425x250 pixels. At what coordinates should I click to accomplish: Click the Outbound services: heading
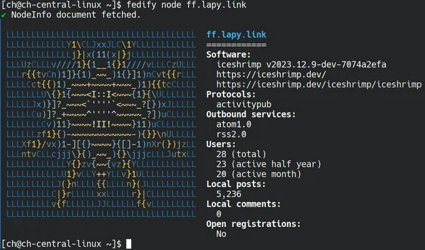[x=251, y=114]
